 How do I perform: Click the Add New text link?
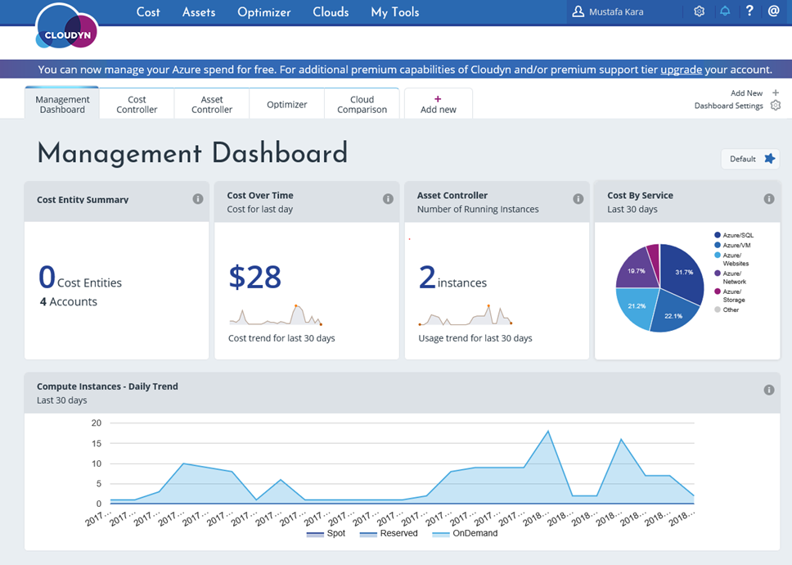[x=746, y=93]
